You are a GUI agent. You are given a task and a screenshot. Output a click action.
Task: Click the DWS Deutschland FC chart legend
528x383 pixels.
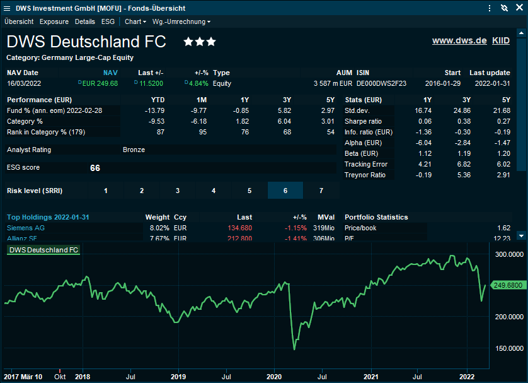43,250
